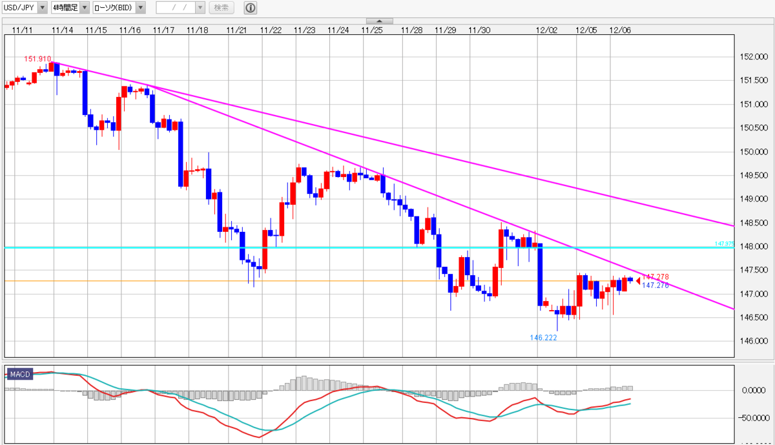
Task: Click the 148.500 price axis label
Action: [x=753, y=223]
